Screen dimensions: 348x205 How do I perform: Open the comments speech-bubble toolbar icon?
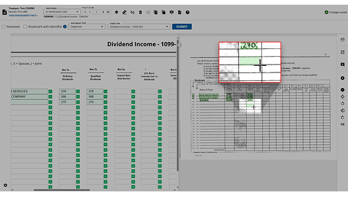pos(172,13)
